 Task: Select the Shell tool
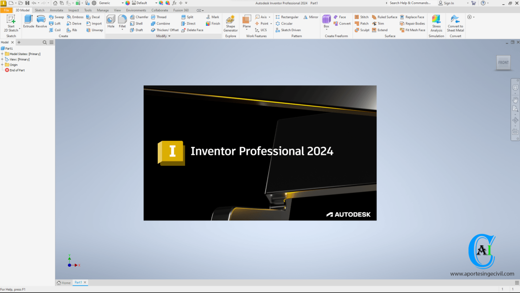tap(137, 23)
